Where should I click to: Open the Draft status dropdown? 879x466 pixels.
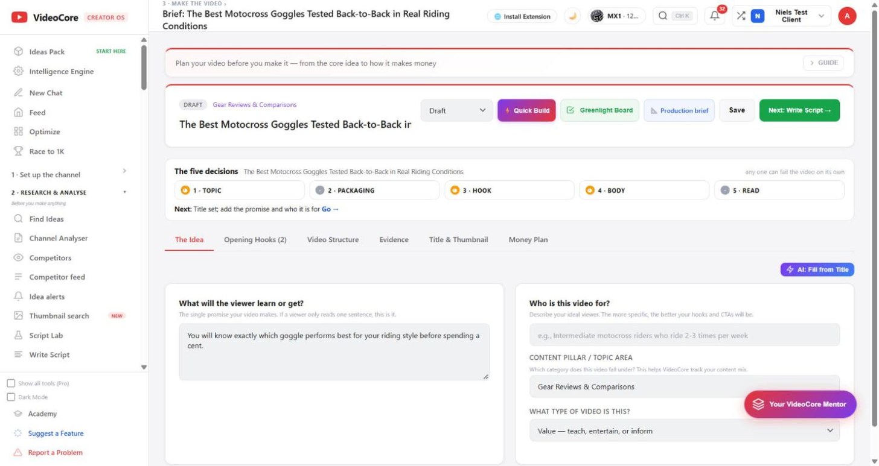(457, 110)
